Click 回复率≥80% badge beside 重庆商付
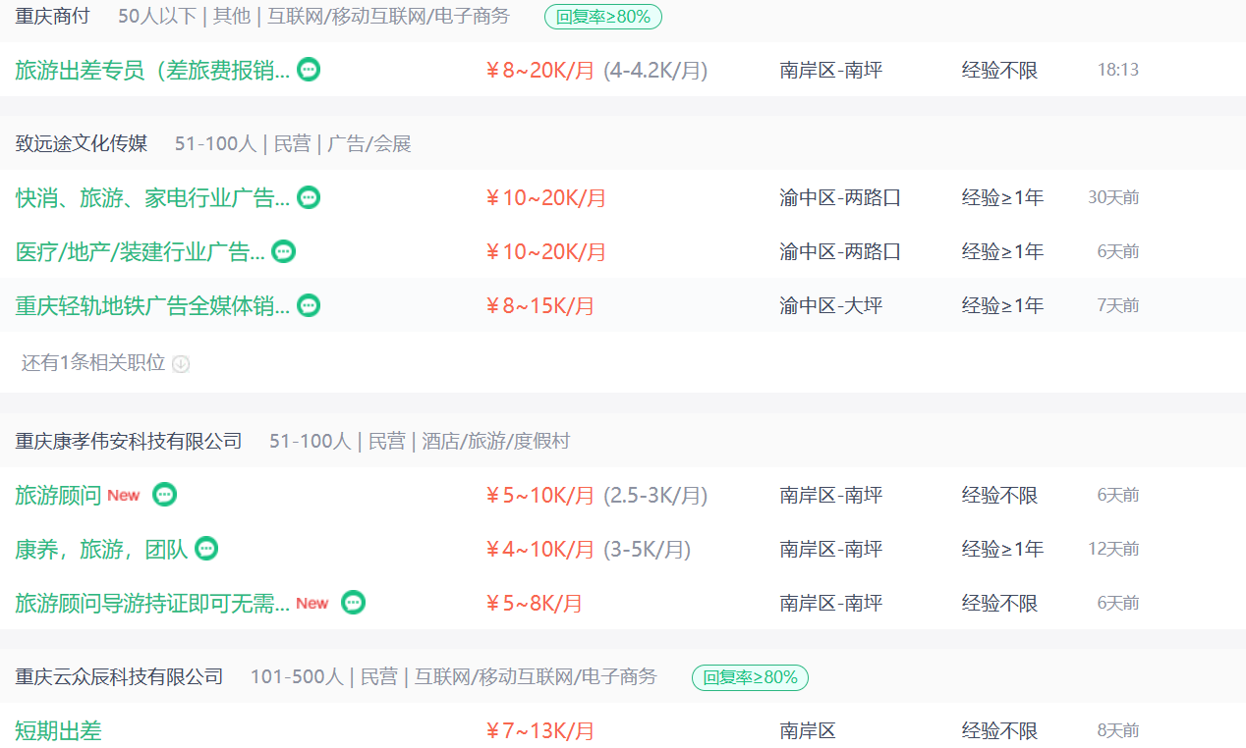 click(603, 17)
